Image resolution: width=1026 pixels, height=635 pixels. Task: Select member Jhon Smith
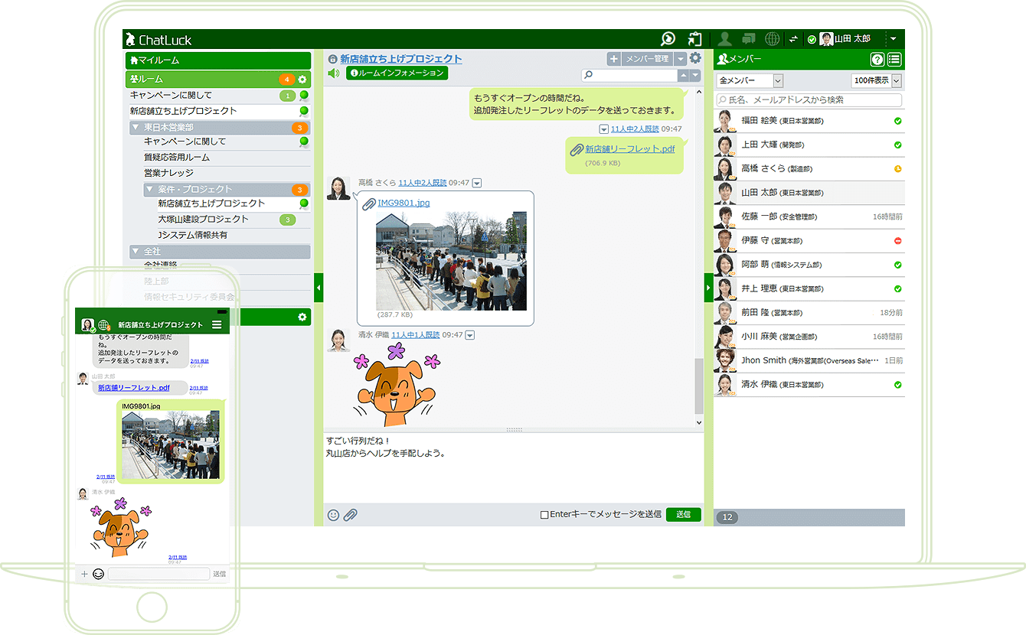tap(809, 360)
